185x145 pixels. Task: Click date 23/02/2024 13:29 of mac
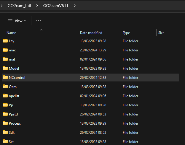(x=93, y=50)
